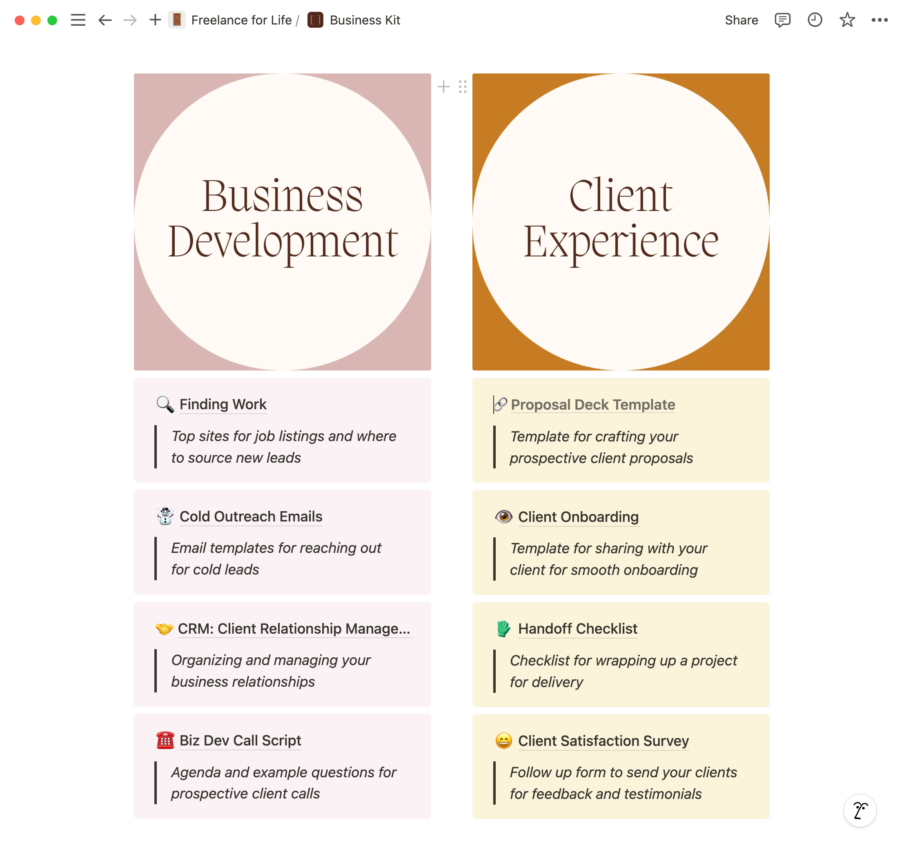
Task: Click the block drag handle icon
Action: 463,87
